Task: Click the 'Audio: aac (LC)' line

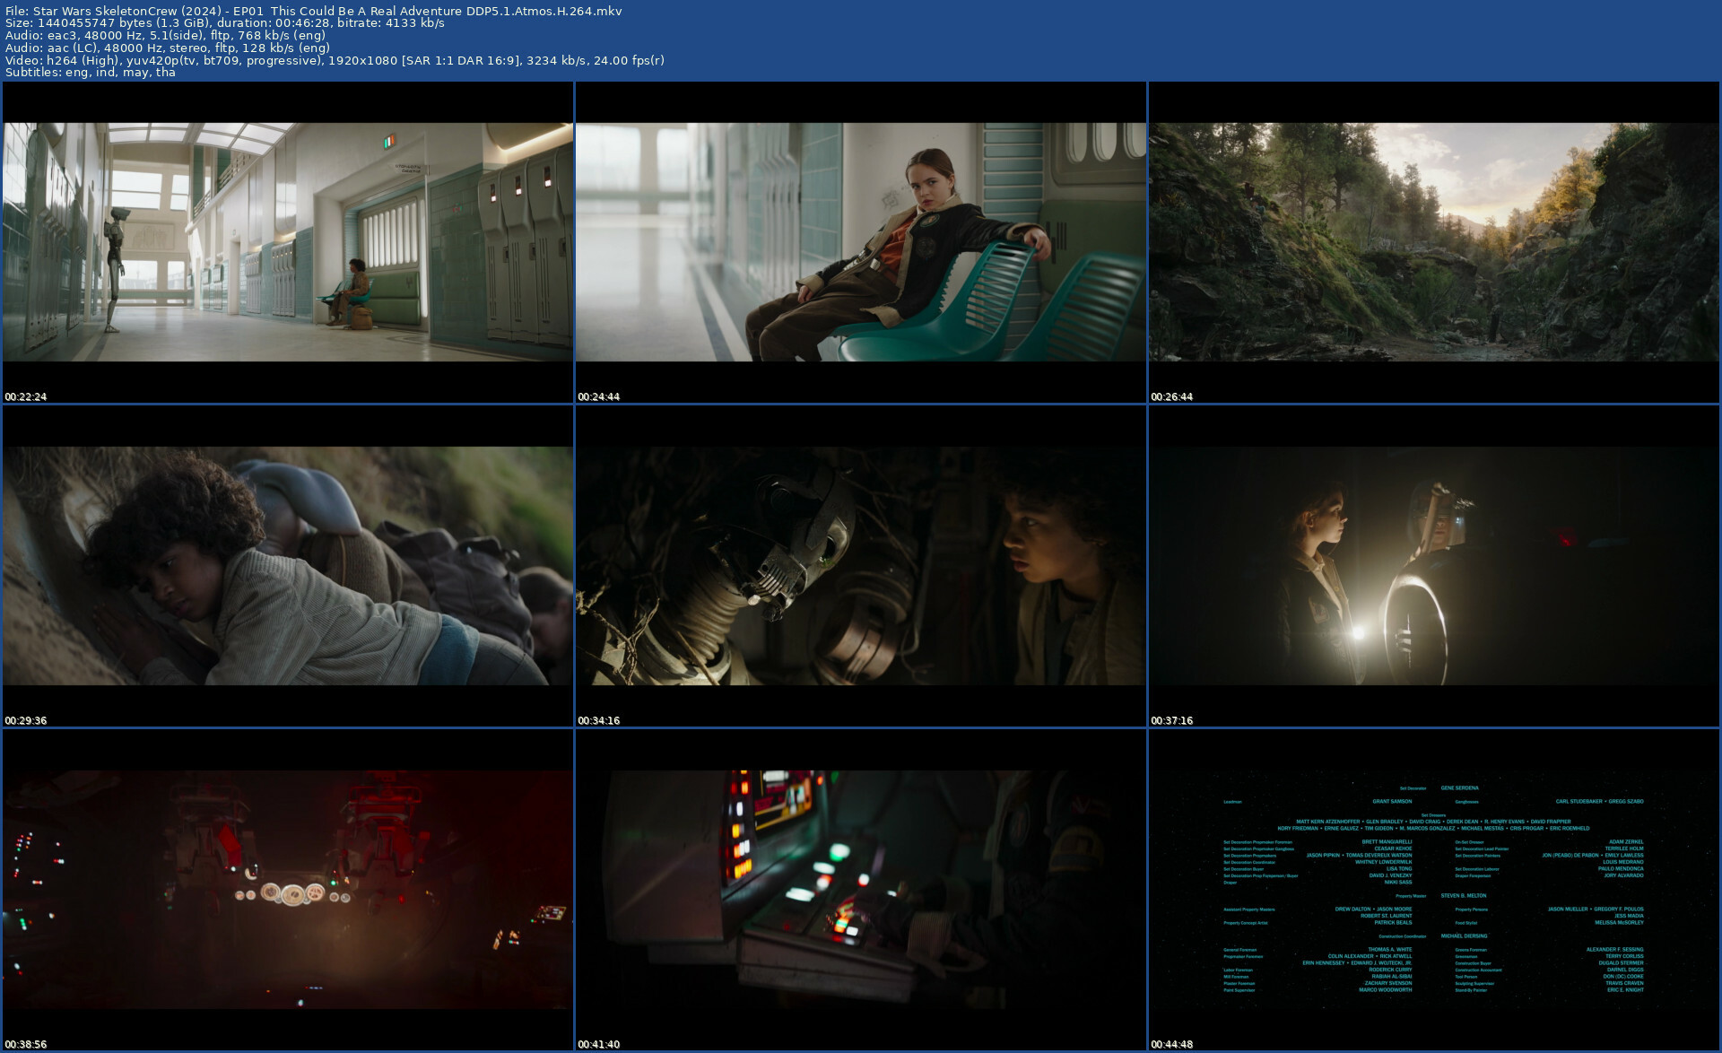Action: (x=168, y=48)
